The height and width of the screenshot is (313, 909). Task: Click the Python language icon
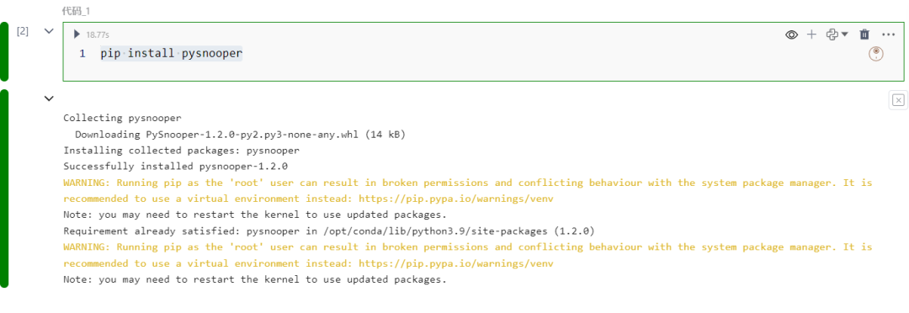[832, 34]
